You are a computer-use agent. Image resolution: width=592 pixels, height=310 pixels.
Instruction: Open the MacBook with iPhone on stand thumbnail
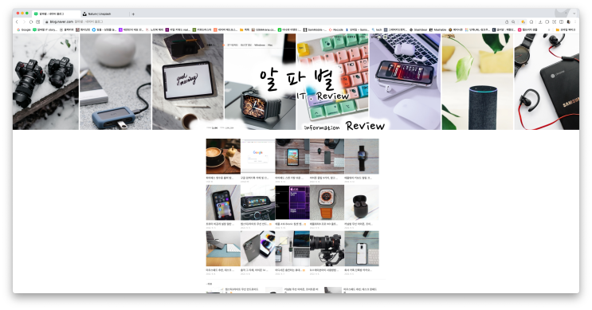(292, 249)
